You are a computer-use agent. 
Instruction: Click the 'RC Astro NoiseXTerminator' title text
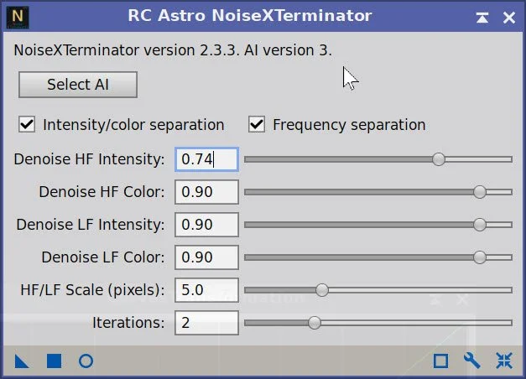[250, 16]
